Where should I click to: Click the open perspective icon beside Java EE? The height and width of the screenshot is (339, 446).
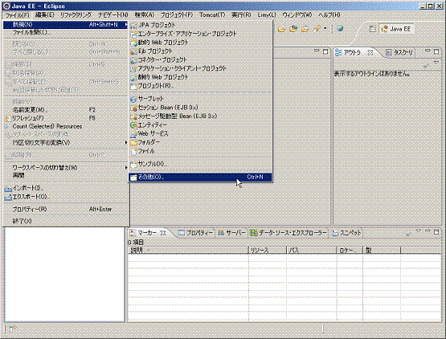(373, 29)
